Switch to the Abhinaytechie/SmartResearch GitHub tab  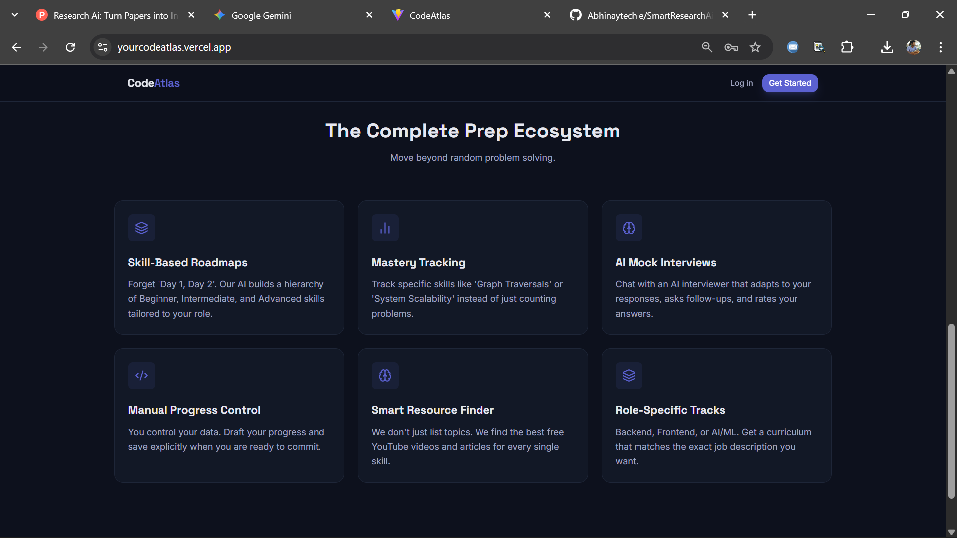click(x=643, y=15)
